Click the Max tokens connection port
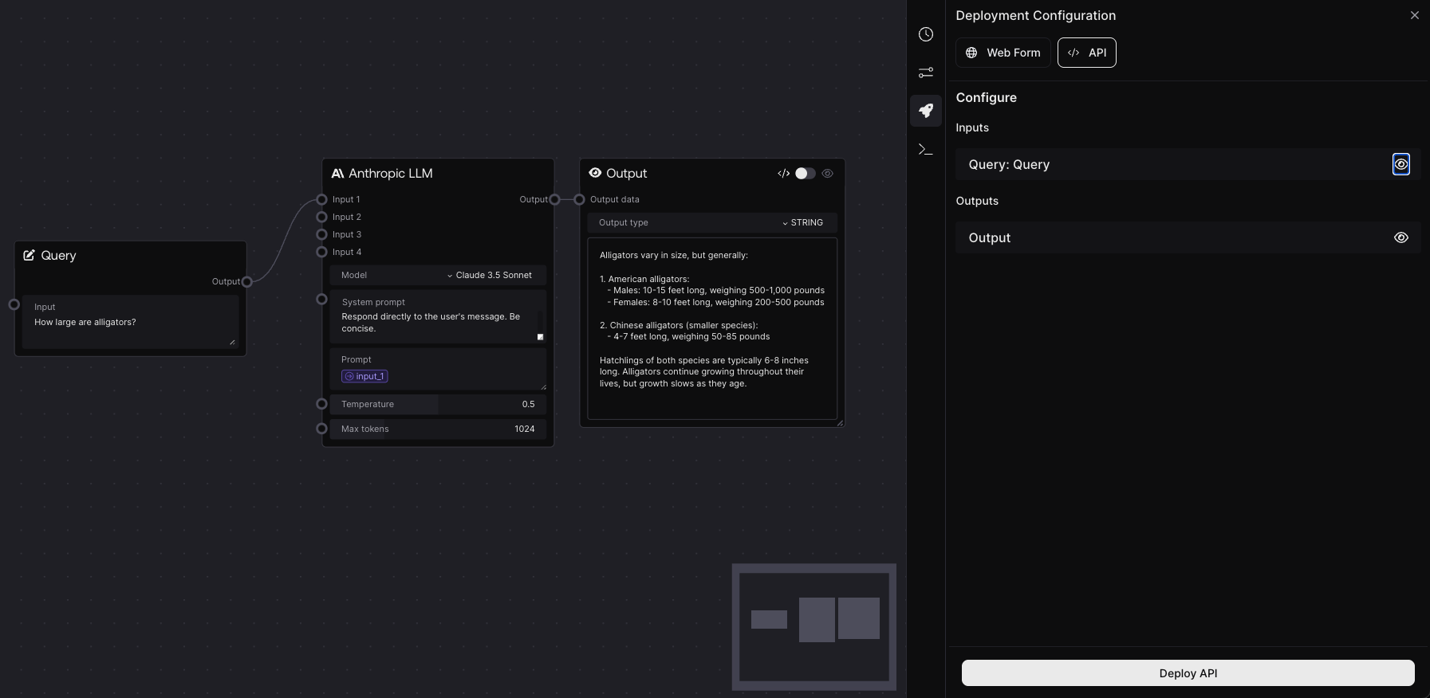 [321, 429]
